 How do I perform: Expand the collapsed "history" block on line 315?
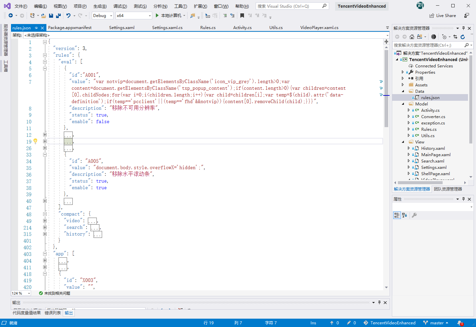(45, 234)
